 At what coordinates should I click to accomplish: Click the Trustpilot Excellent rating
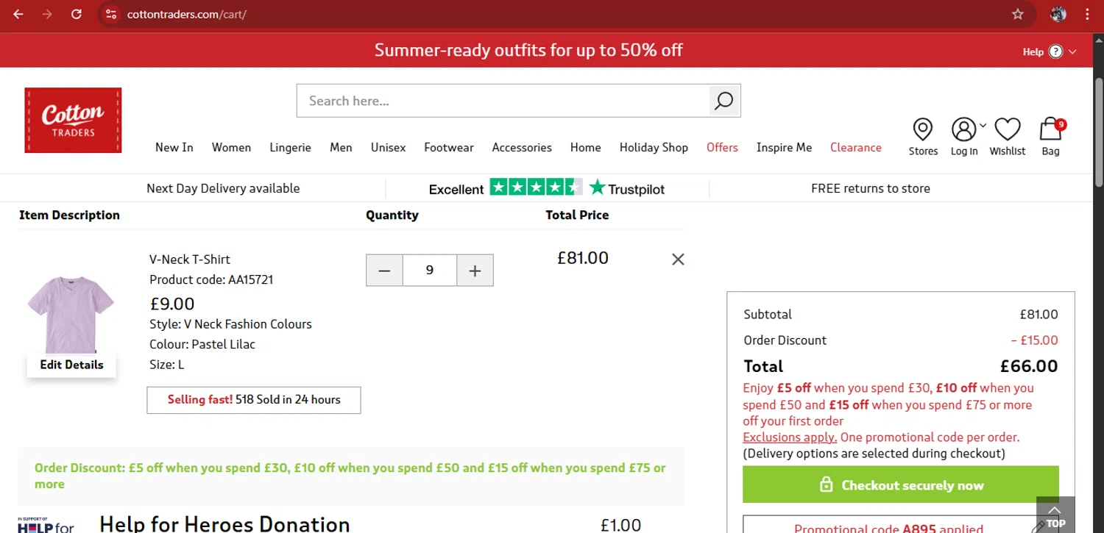click(546, 188)
